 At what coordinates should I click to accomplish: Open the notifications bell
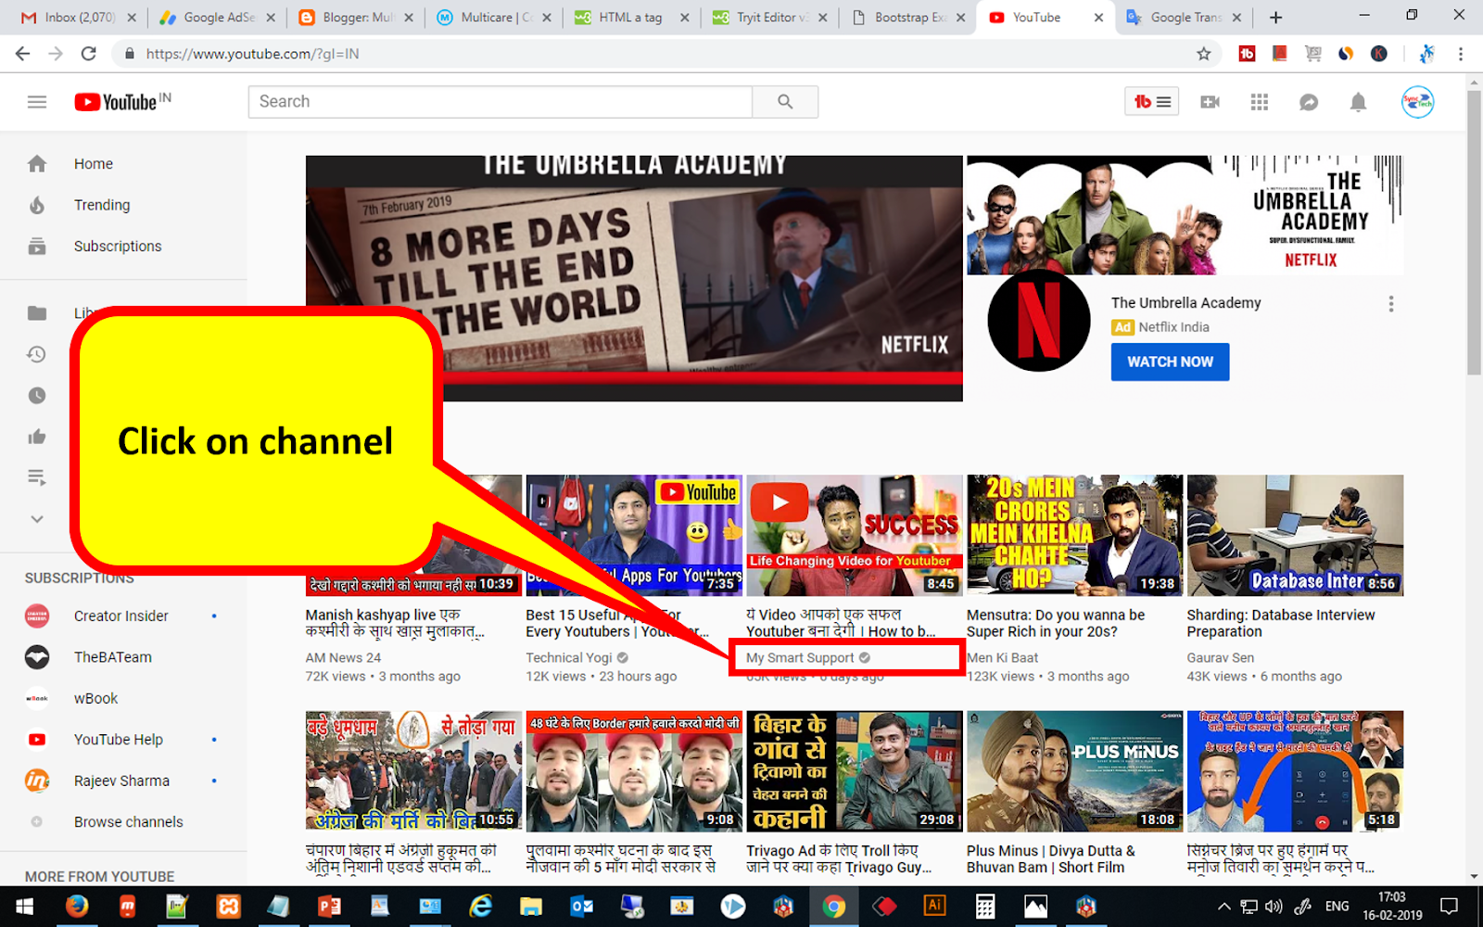(x=1358, y=102)
